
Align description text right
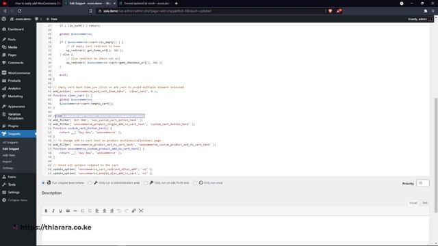pos(112,211)
